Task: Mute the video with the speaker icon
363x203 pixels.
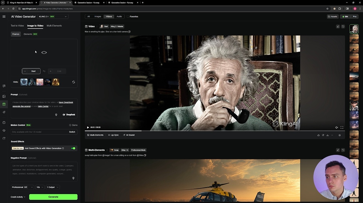Action: 337,127
